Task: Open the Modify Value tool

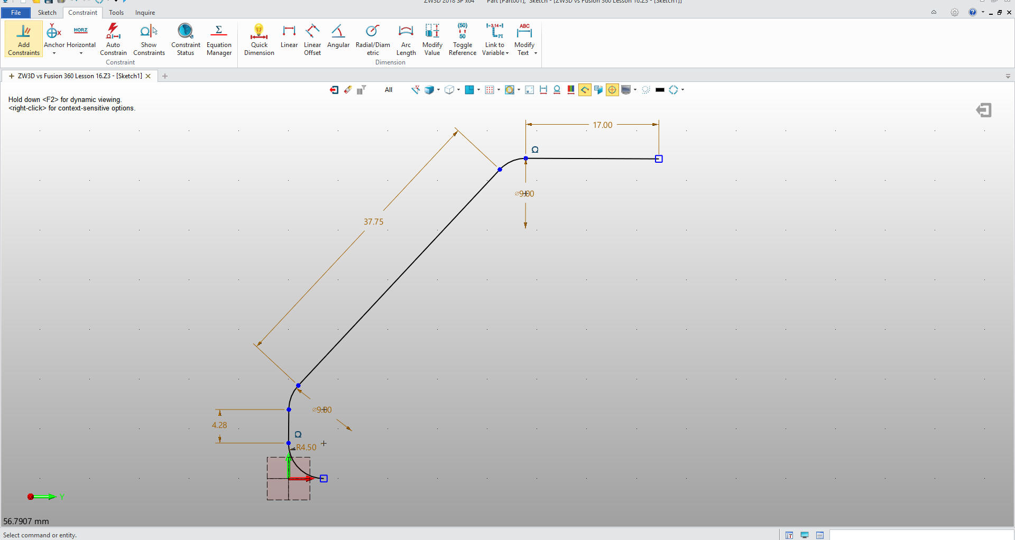Action: pos(432,39)
